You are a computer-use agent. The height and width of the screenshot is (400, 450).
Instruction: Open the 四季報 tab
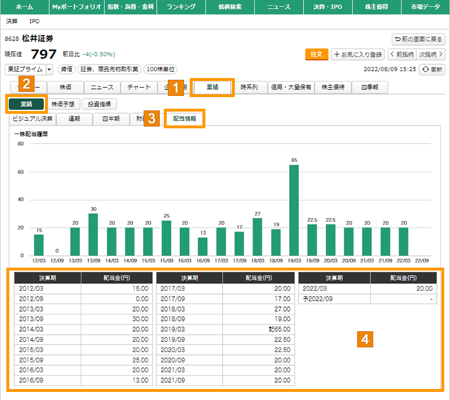pyautogui.click(x=370, y=87)
